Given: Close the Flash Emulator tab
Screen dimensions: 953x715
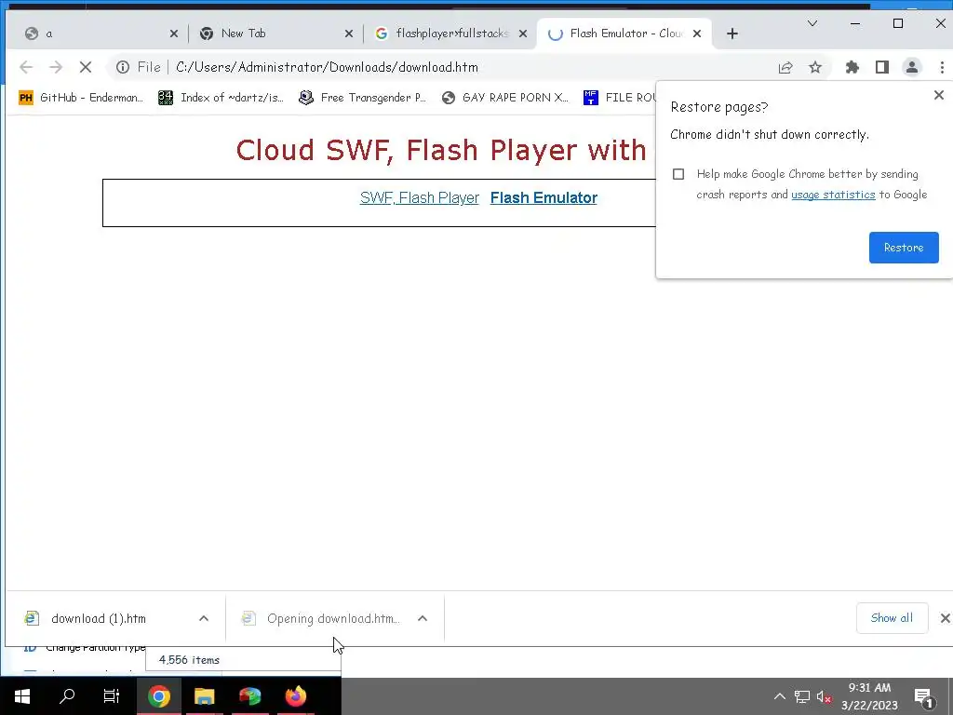Looking at the screenshot, I should coord(697,34).
